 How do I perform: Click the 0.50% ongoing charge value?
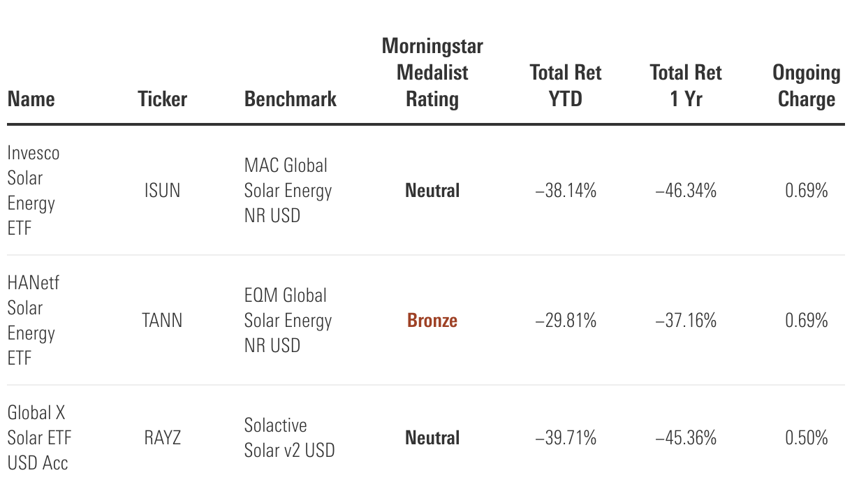point(807,438)
